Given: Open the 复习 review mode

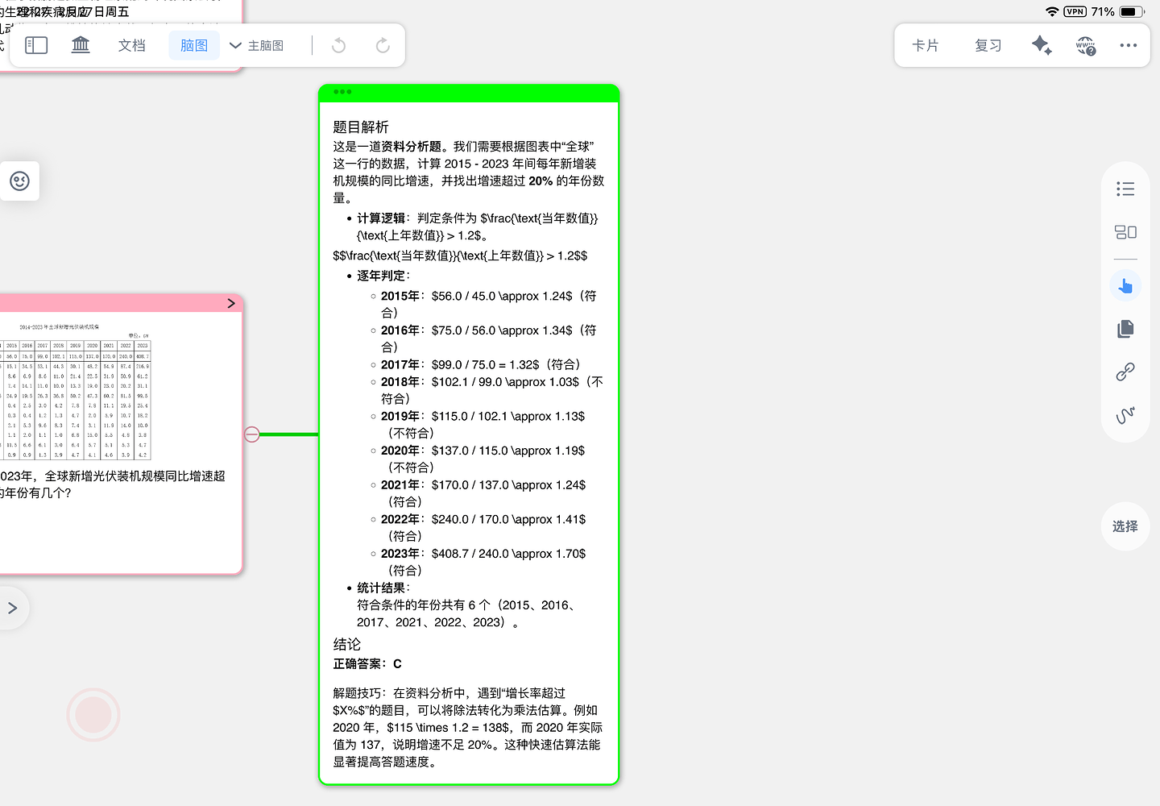Looking at the screenshot, I should pyautogui.click(x=988, y=45).
